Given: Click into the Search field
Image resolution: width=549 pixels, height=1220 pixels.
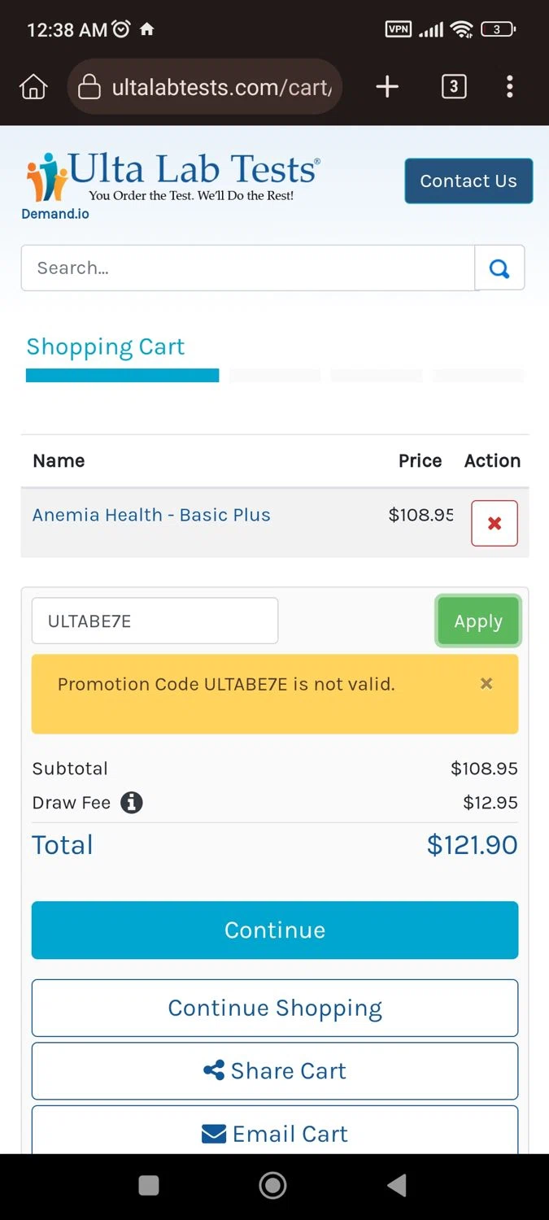Looking at the screenshot, I should click(247, 268).
